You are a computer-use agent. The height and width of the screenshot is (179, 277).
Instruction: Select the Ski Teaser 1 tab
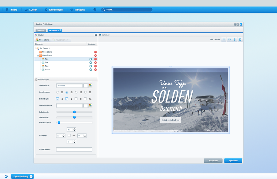coord(54,30)
